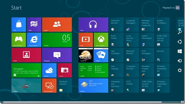Image resolution: width=185 pixels, height=104 pixels.
Task: Open the Groupon mail tile
Action: pyautogui.click(x=26, y=70)
